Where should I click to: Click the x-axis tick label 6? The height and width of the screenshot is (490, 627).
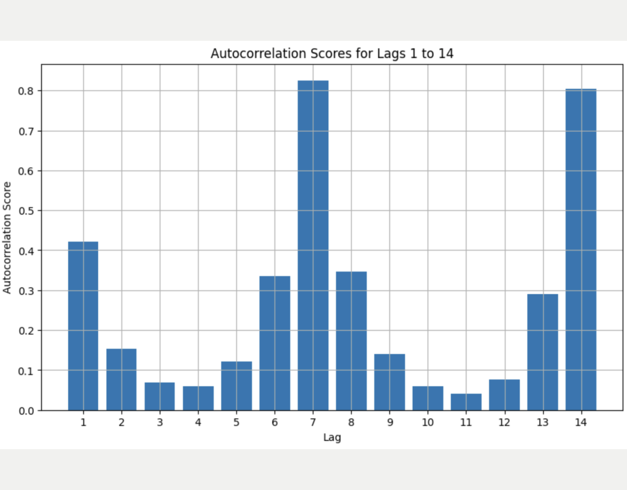tap(275, 422)
